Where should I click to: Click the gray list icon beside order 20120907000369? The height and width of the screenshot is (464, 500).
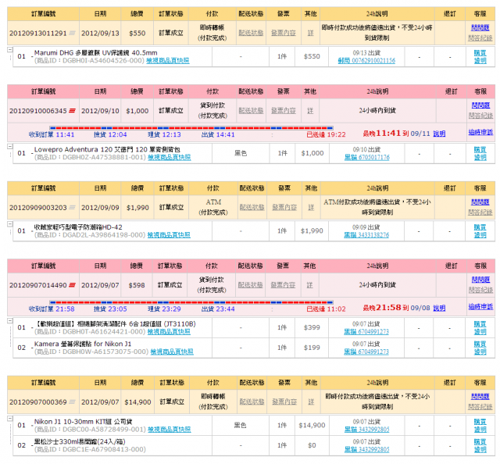click(x=72, y=402)
